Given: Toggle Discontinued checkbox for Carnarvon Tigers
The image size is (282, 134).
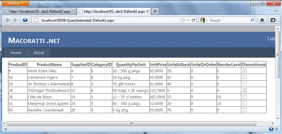Looking at the screenshot, I should pyautogui.click(x=245, y=77).
